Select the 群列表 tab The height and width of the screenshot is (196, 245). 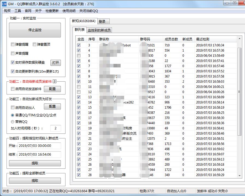80,30
